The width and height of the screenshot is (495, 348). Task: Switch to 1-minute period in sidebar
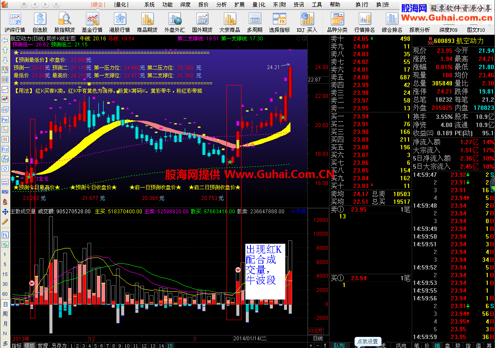[x=5, y=254]
